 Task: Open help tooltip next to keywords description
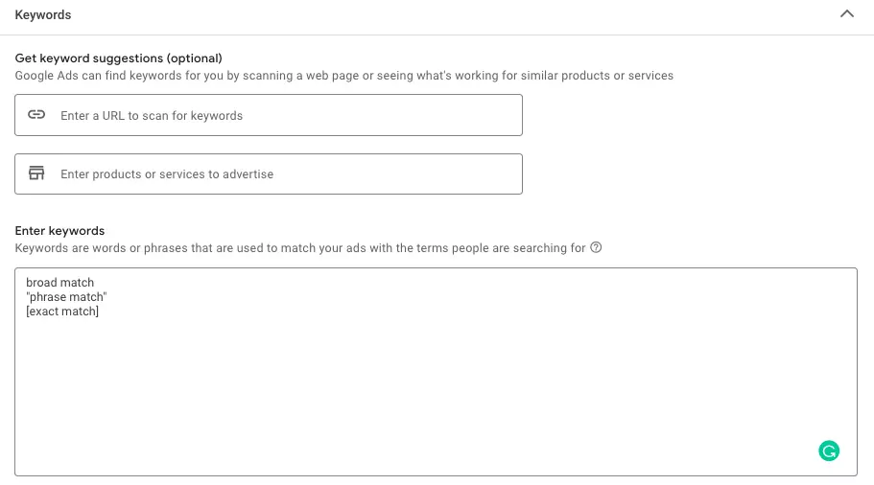(596, 247)
